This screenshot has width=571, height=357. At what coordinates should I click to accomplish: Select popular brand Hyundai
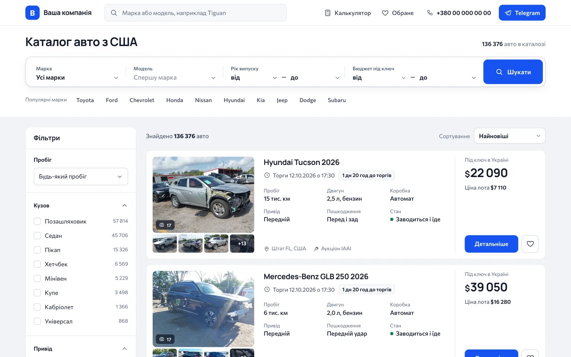(234, 100)
